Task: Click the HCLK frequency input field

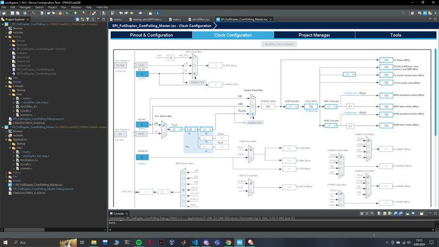Action: click(x=311, y=106)
